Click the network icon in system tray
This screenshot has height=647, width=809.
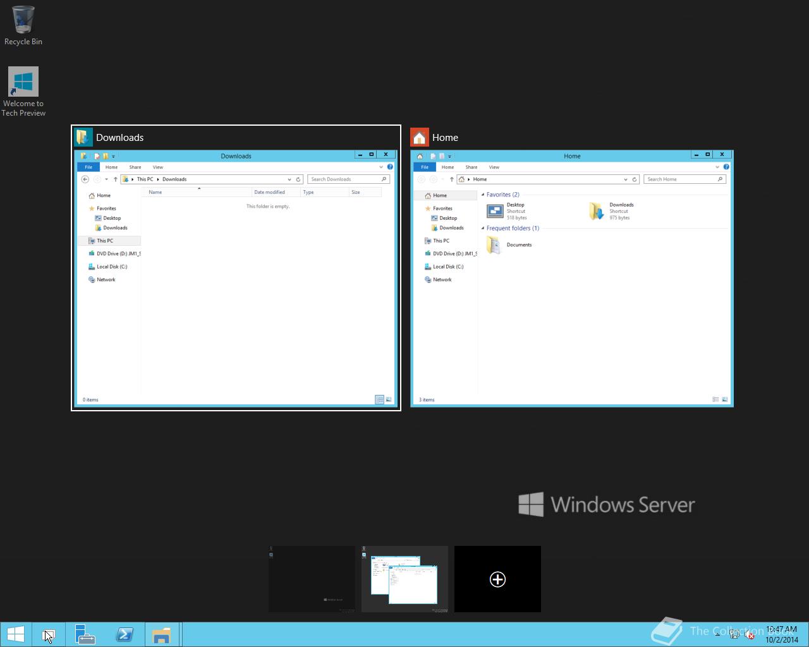coord(734,635)
